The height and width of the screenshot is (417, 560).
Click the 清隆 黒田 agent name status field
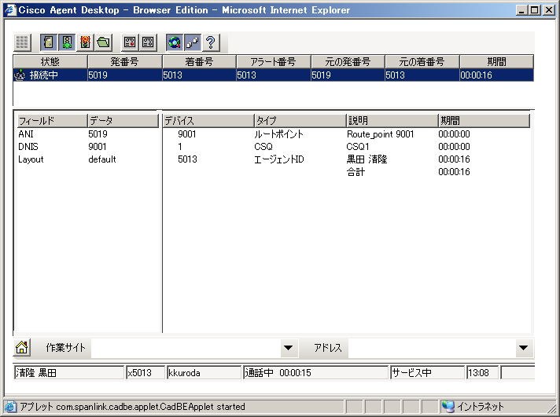tap(69, 373)
